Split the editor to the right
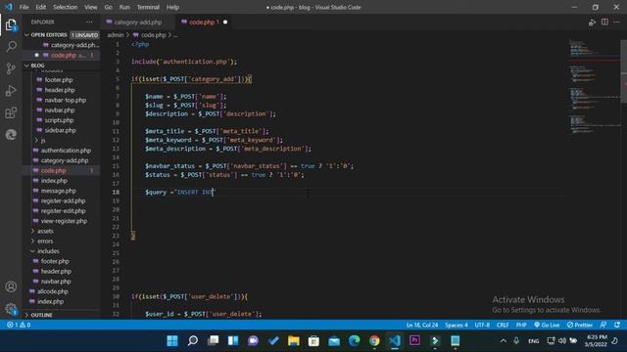627x352 pixels. pyautogui.click(x=604, y=22)
